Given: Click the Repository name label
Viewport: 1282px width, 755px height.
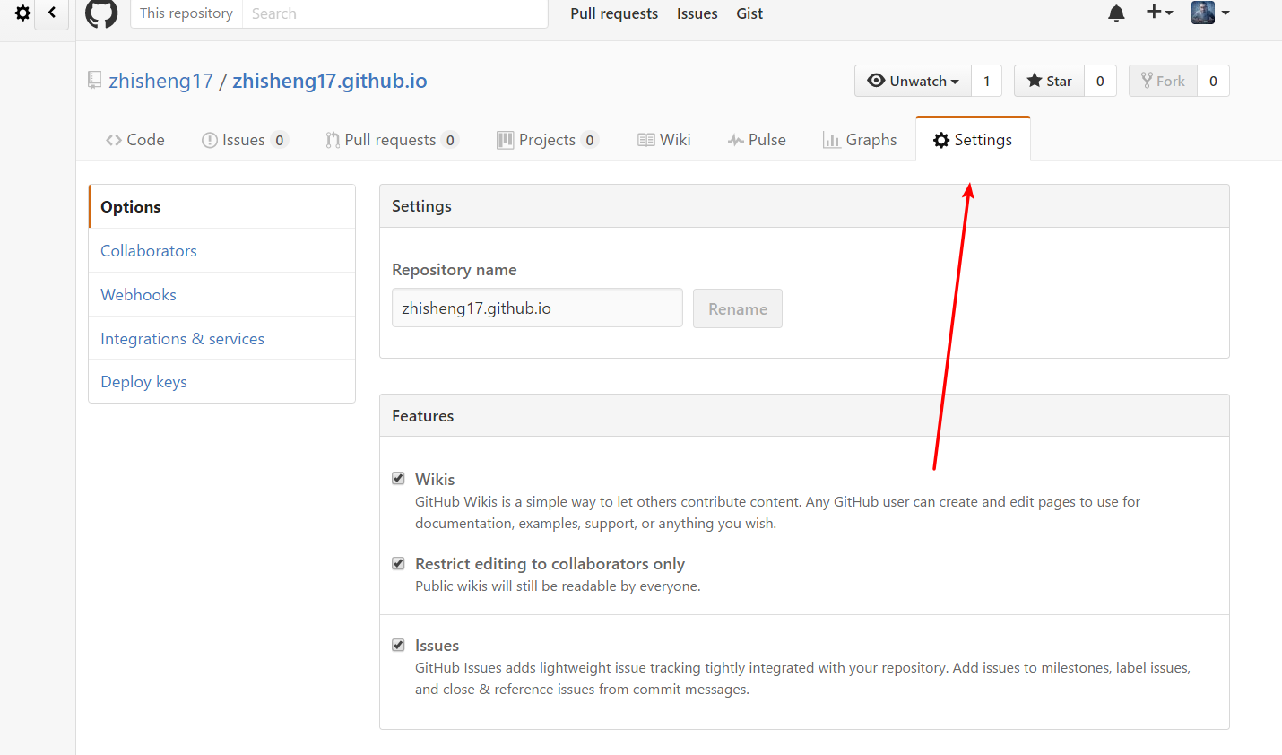Looking at the screenshot, I should point(455,269).
